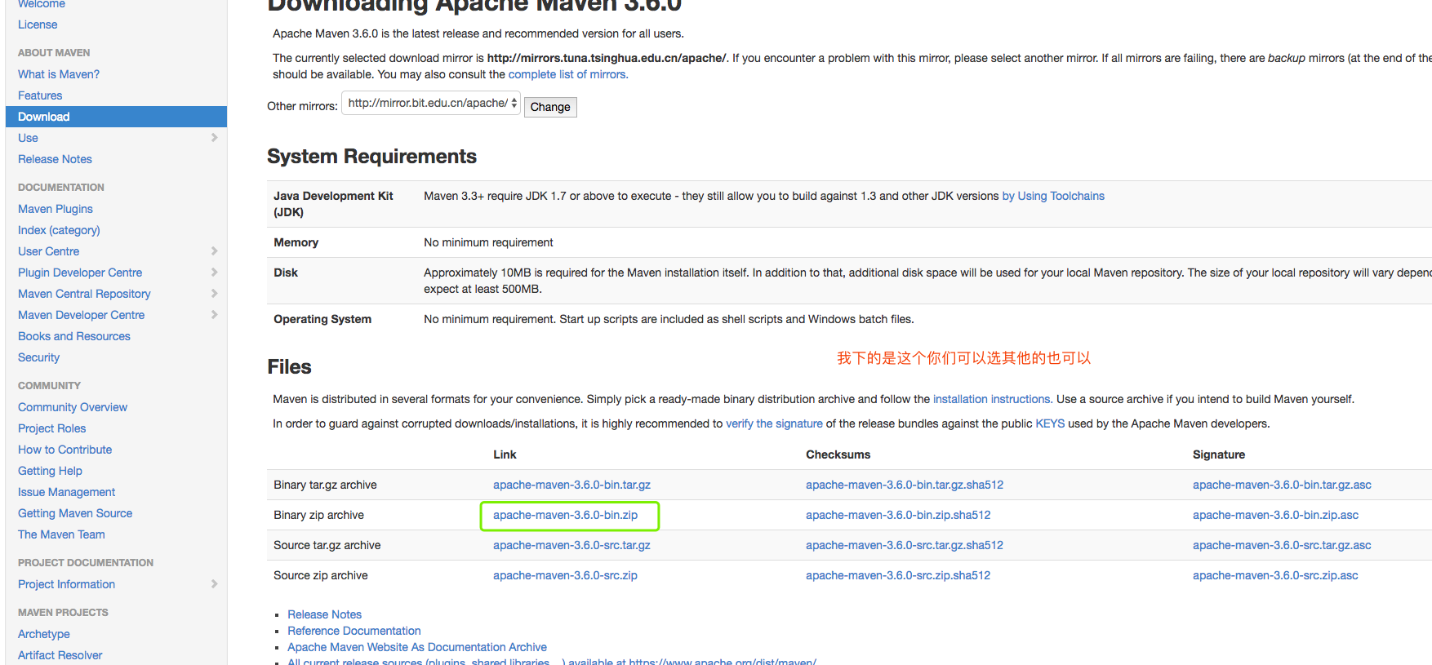Open the bin.tar.gz.asc signature link

coord(1282,485)
